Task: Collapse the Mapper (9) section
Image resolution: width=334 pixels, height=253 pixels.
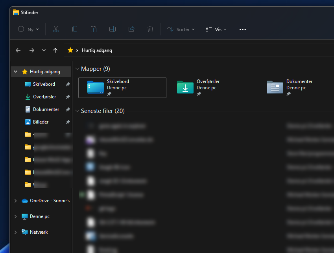Action: (x=77, y=69)
